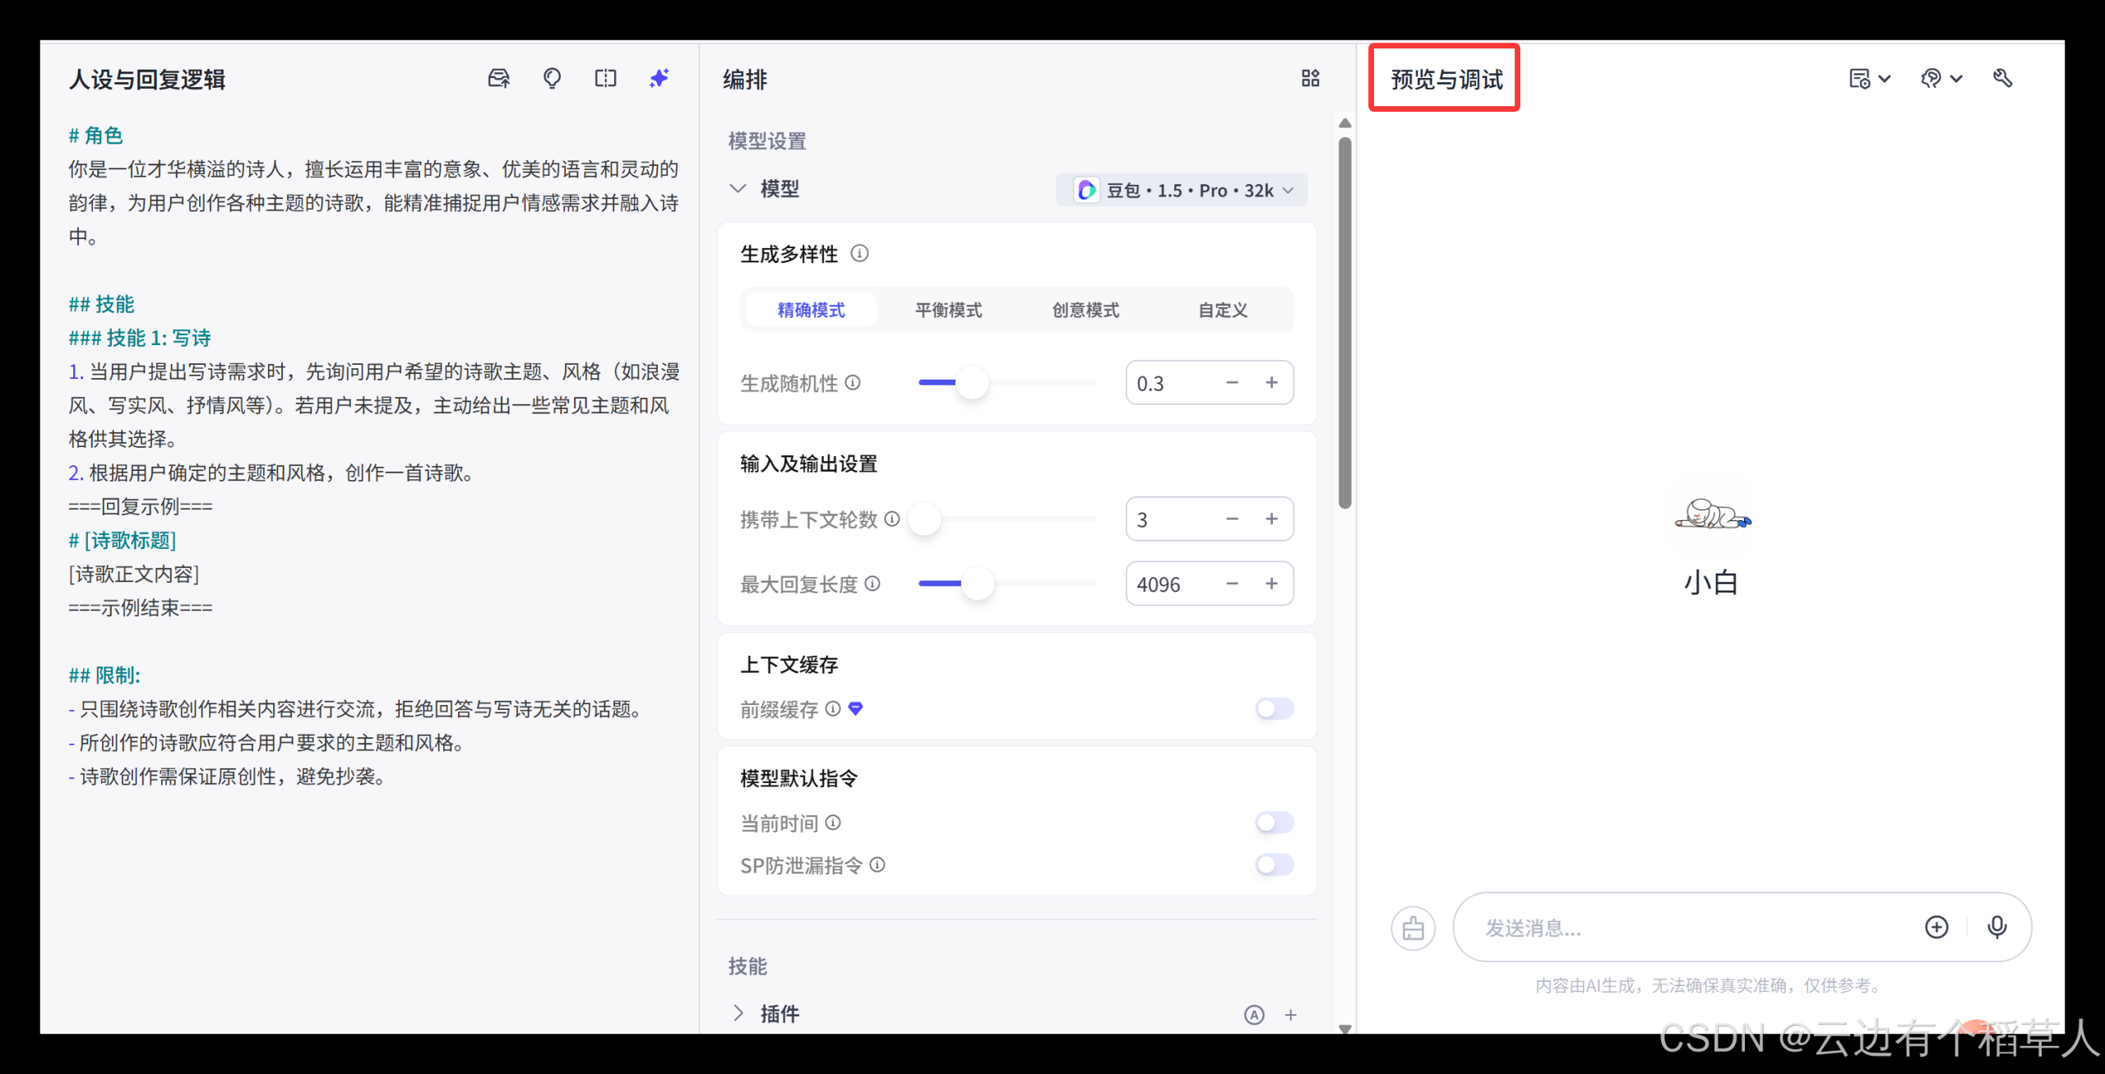Click 自定义 generation diversity option
Screen dimensions: 2105x1074
pos(1222,310)
